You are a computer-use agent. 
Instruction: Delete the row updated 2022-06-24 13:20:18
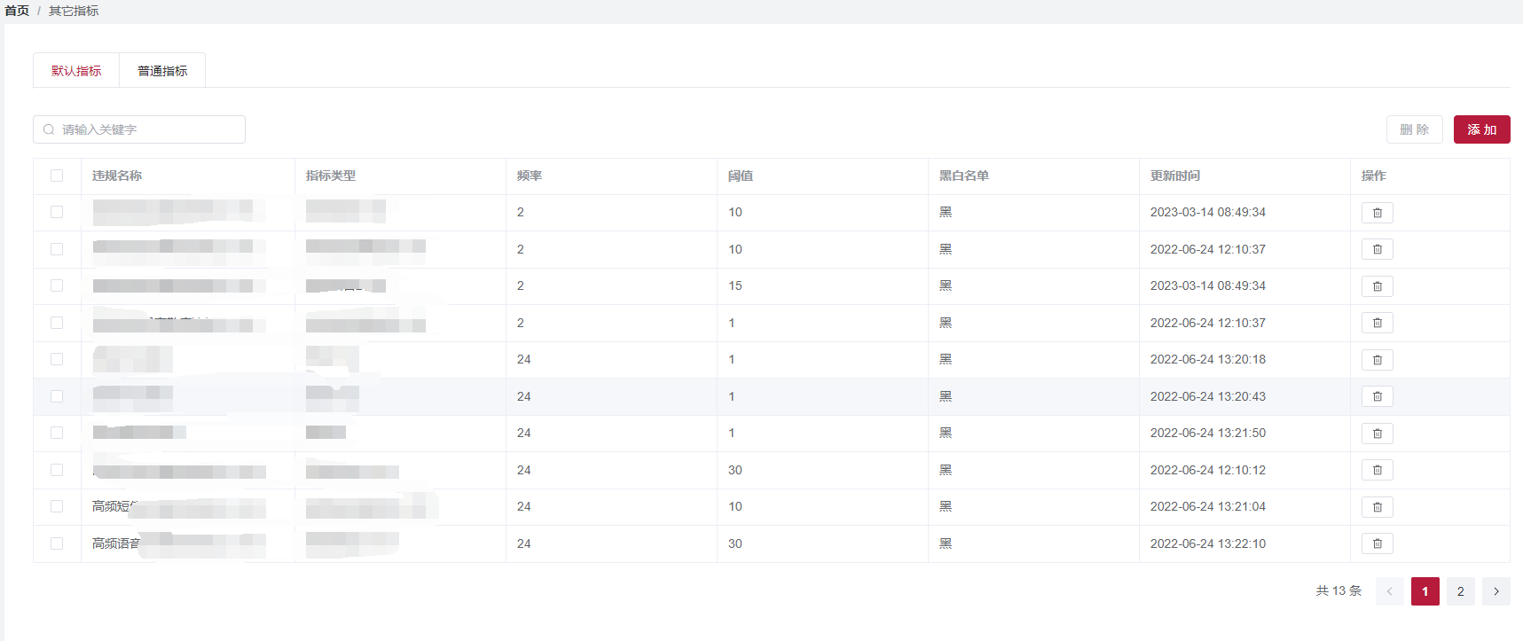(1377, 360)
